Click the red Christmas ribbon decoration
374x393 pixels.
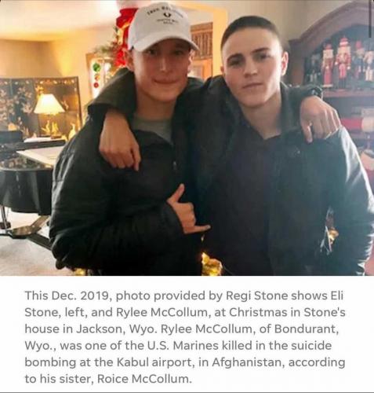pos(123,35)
